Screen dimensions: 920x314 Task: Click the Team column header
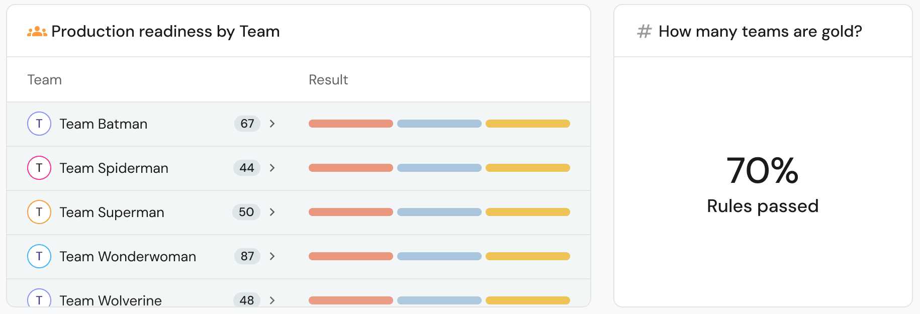pyautogui.click(x=45, y=80)
